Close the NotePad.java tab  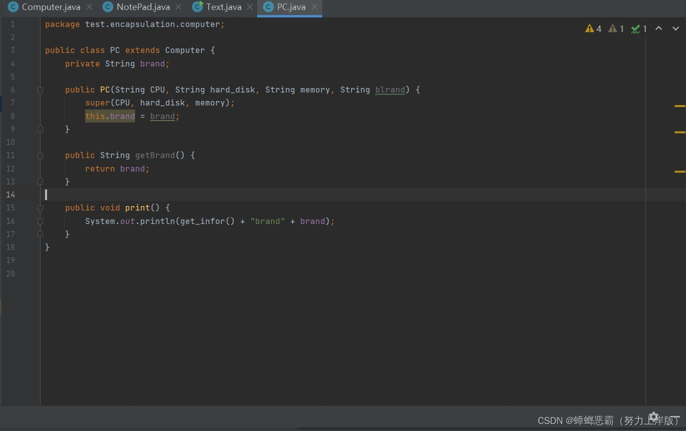[179, 7]
